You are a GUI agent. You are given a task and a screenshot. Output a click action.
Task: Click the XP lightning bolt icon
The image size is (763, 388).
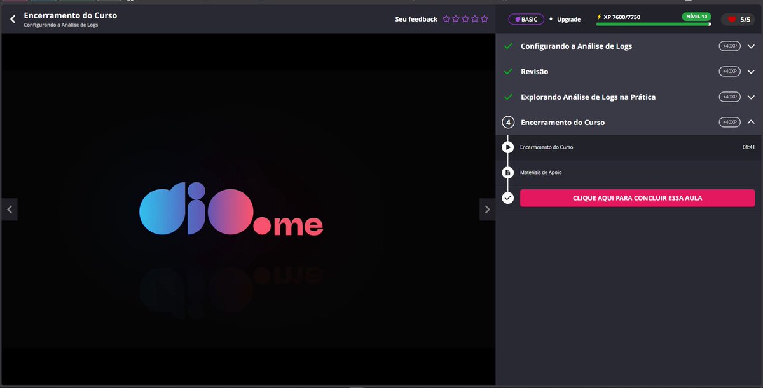click(x=599, y=17)
